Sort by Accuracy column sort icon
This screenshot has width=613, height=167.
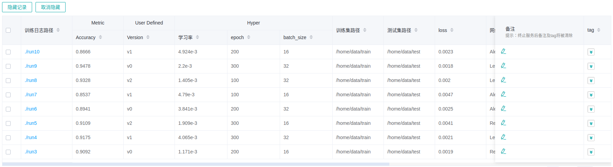[x=100, y=37]
